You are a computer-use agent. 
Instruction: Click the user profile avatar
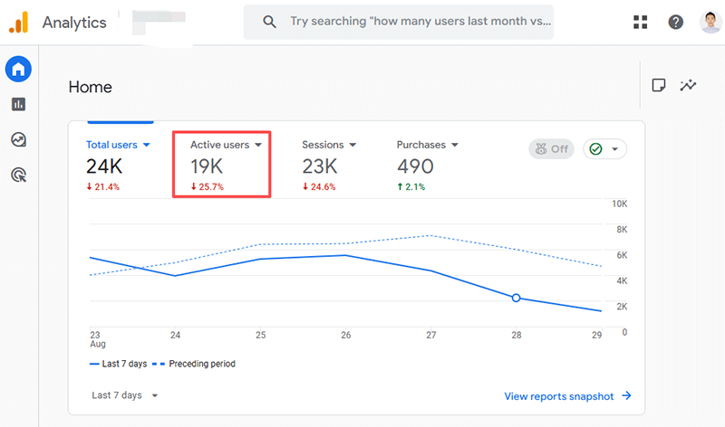coord(710,22)
